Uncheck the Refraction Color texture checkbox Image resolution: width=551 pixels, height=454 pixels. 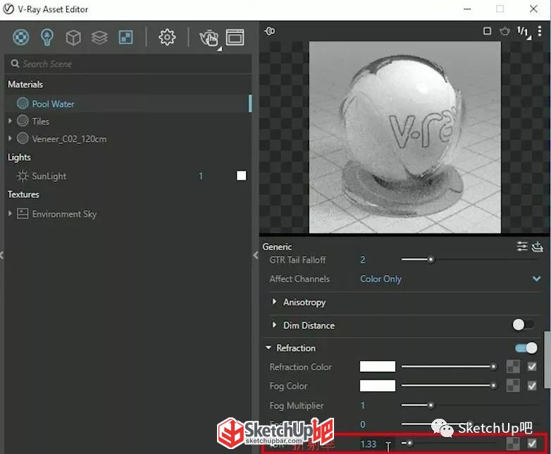coord(532,367)
